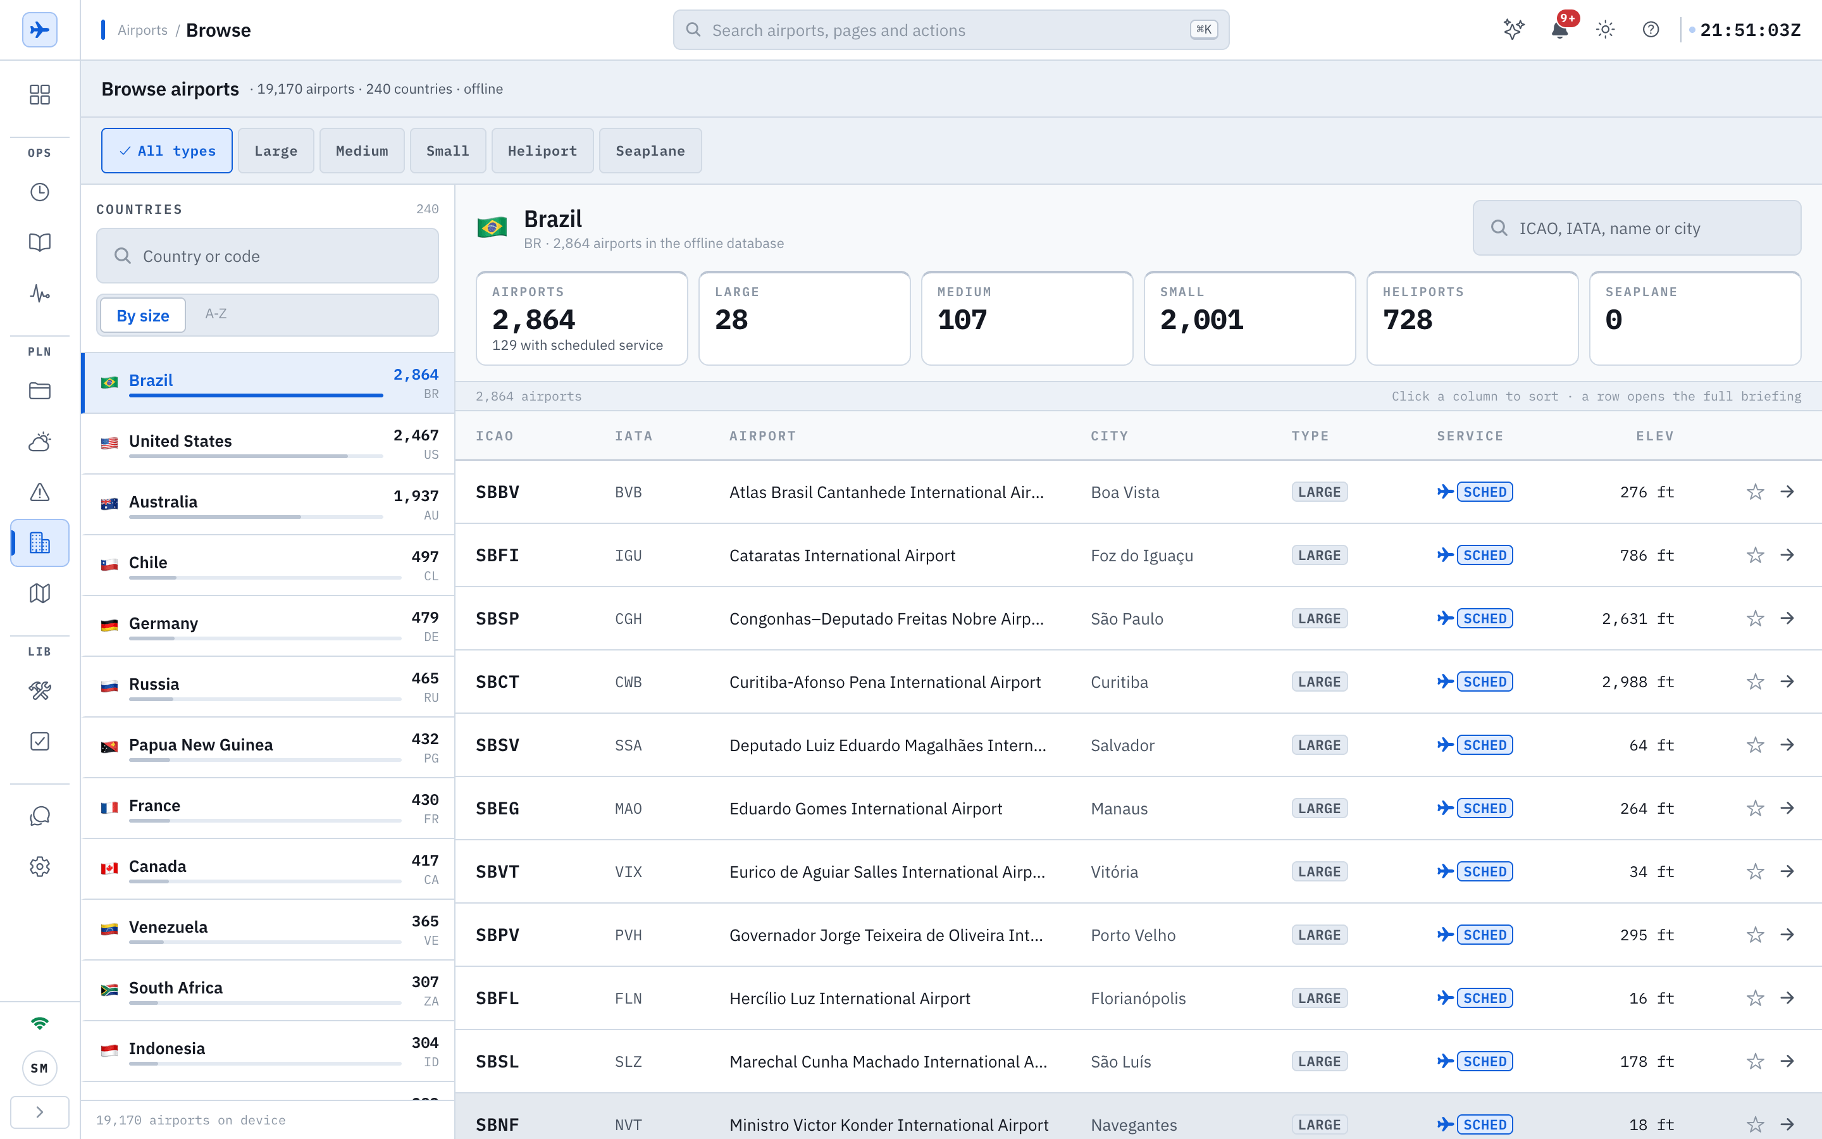The width and height of the screenshot is (1822, 1139).
Task: Expand the sidebar with chevron button
Action: pyautogui.click(x=39, y=1112)
